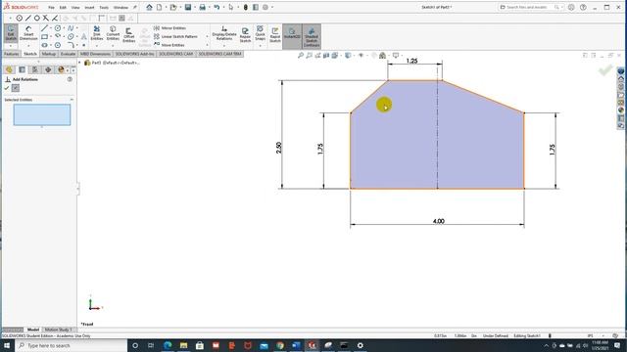Click the Trim Entities tool
The width and height of the screenshot is (627, 352).
pyautogui.click(x=97, y=32)
